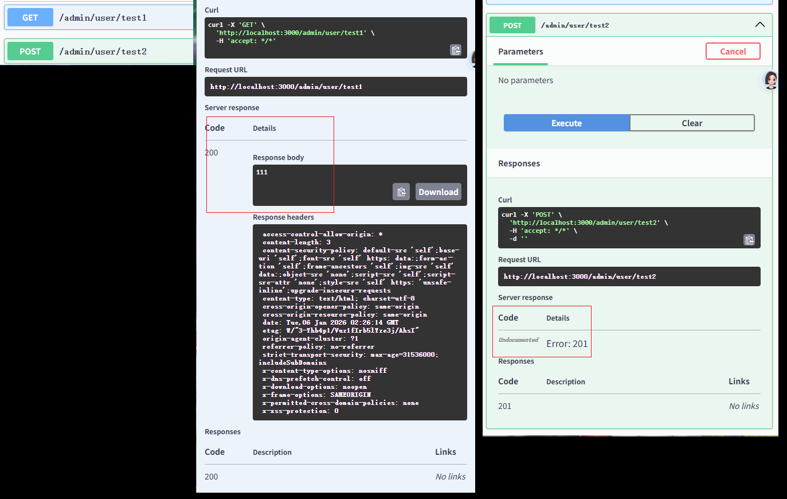This screenshot has width=787, height=499.
Task: Click the test1 Request URL box
Action: (335, 87)
